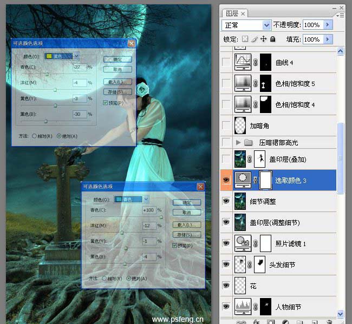Select the black mask of 曲线 4
Image resolution: width=352 pixels, height=324 pixels.
265,62
